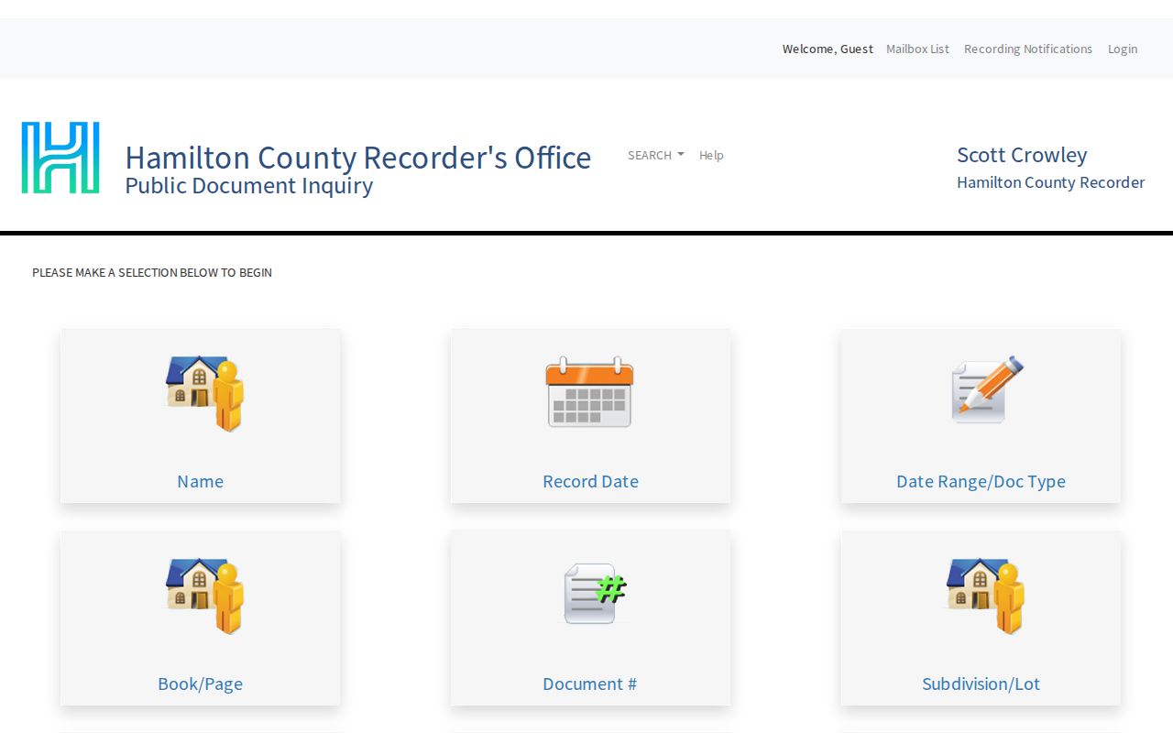The width and height of the screenshot is (1173, 733).
Task: Open the Book/Page search link
Action: click(x=201, y=684)
